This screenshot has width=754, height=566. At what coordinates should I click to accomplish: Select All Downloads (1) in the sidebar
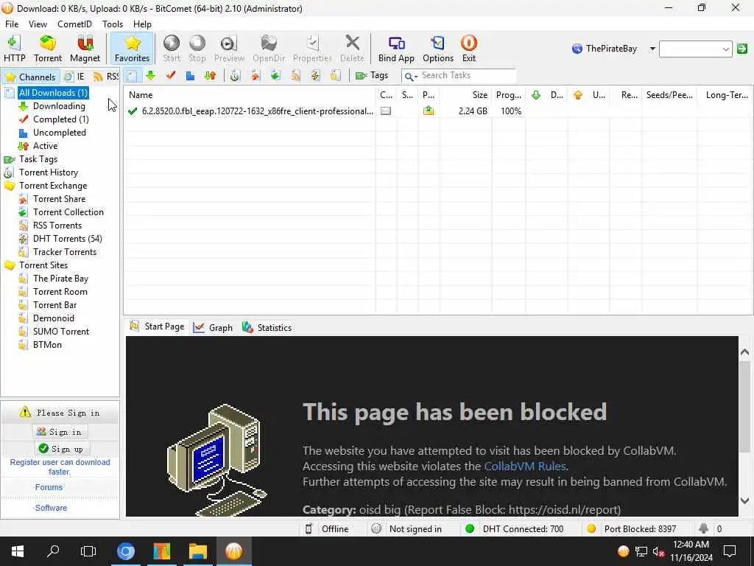click(x=53, y=93)
